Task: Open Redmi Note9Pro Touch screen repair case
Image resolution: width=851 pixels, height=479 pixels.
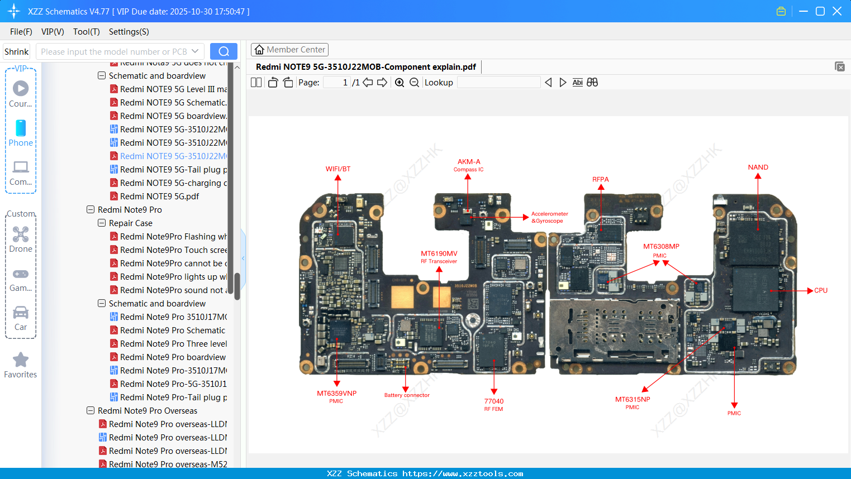Action: click(x=168, y=250)
